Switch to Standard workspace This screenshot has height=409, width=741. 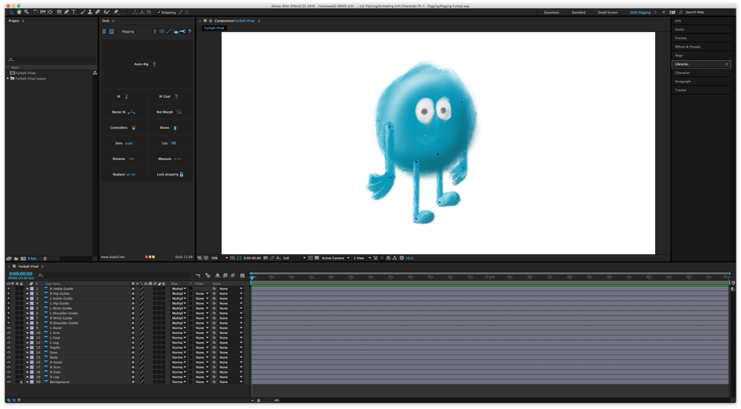point(579,13)
